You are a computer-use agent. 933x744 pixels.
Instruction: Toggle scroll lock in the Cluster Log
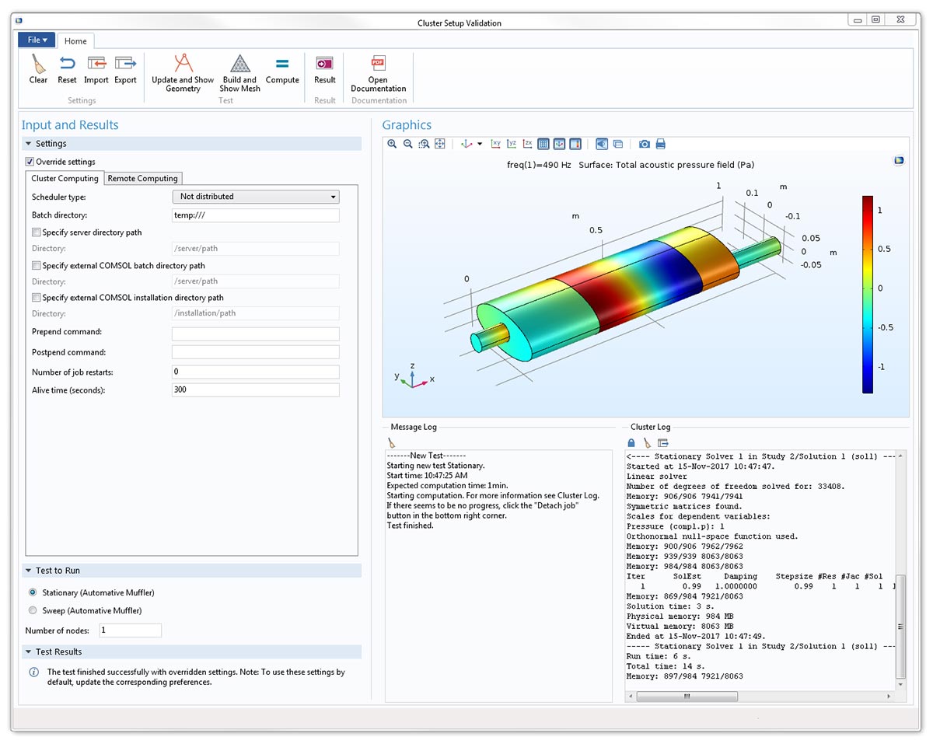(631, 442)
